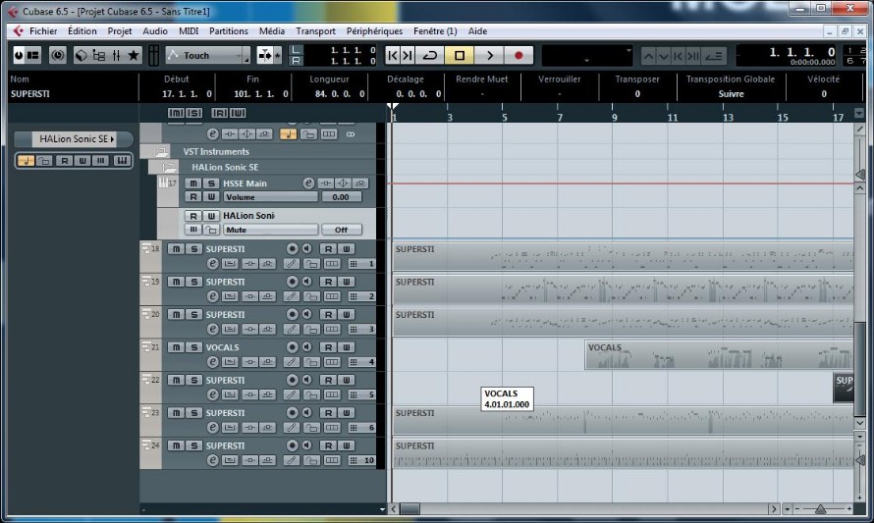Image resolution: width=874 pixels, height=523 pixels.
Task: Record enable the VOCALS track
Action: pos(292,347)
